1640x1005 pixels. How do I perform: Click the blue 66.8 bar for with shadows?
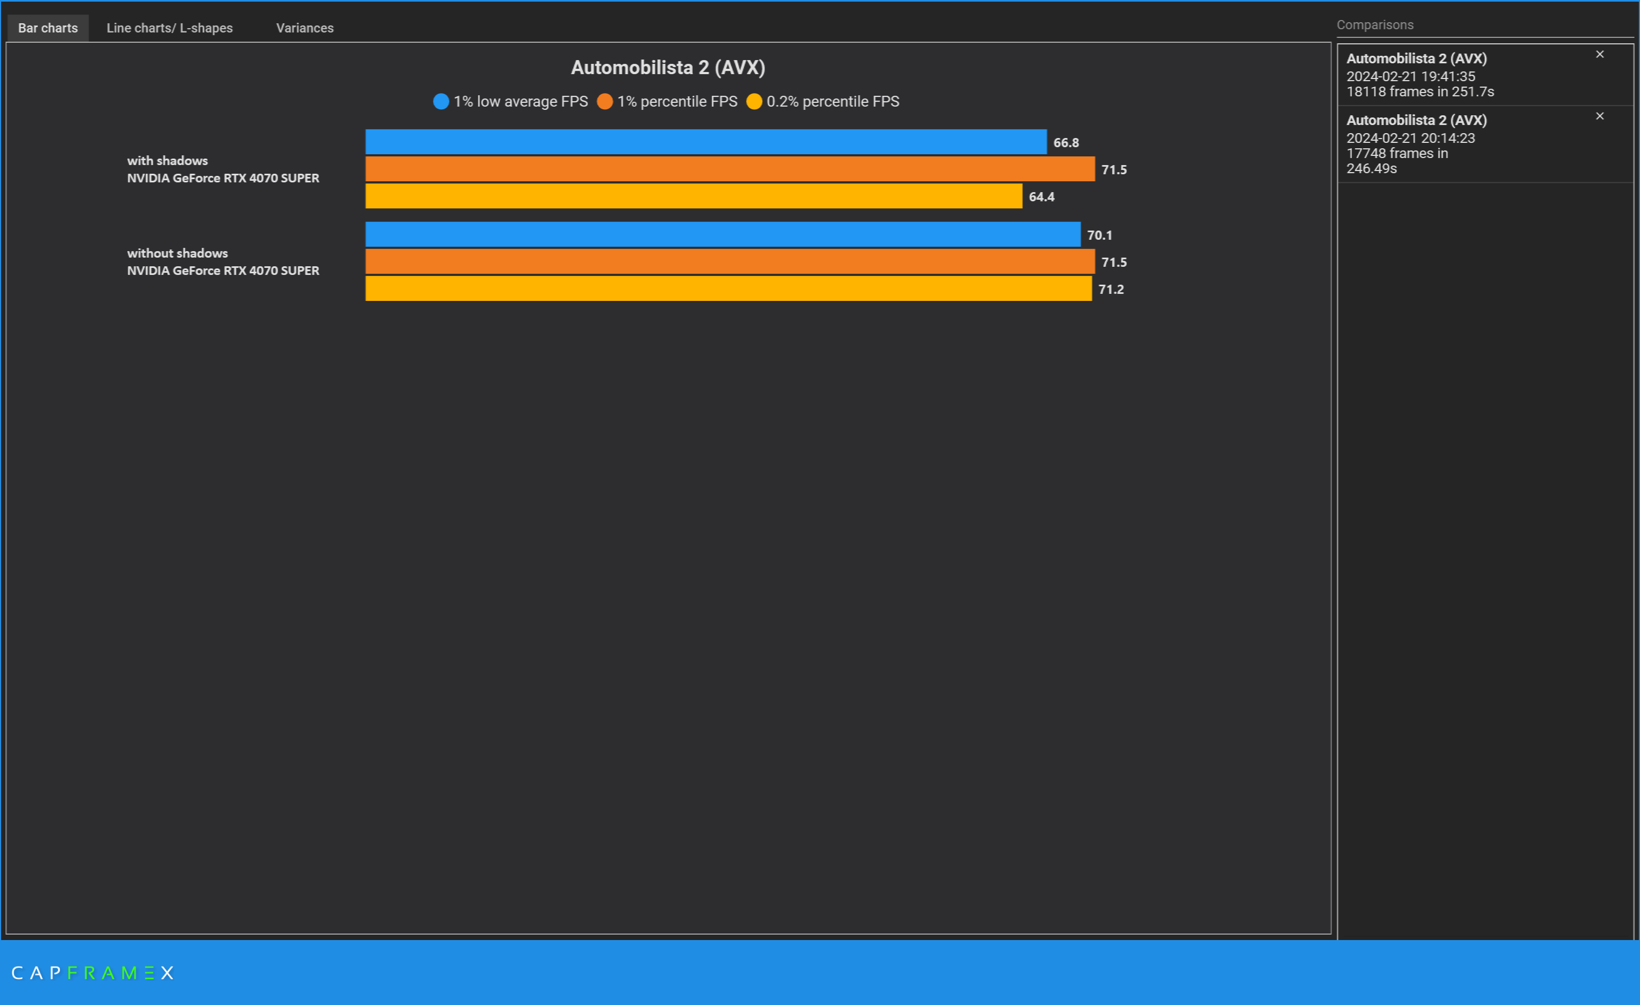coord(705,142)
